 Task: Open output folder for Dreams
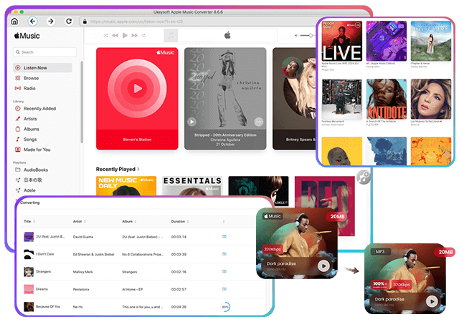[224, 289]
